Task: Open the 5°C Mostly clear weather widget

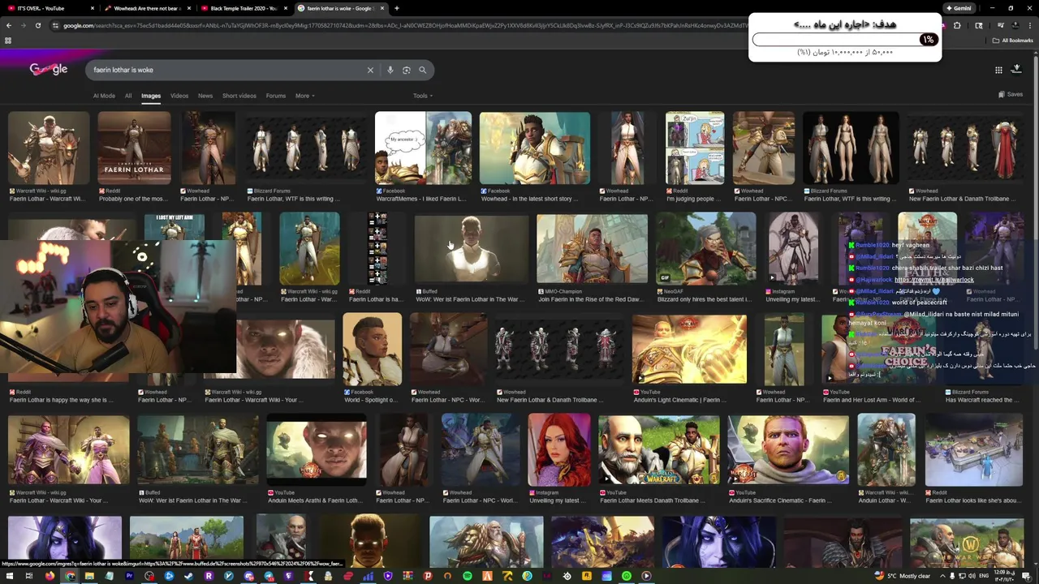Action: pyautogui.click(x=903, y=576)
